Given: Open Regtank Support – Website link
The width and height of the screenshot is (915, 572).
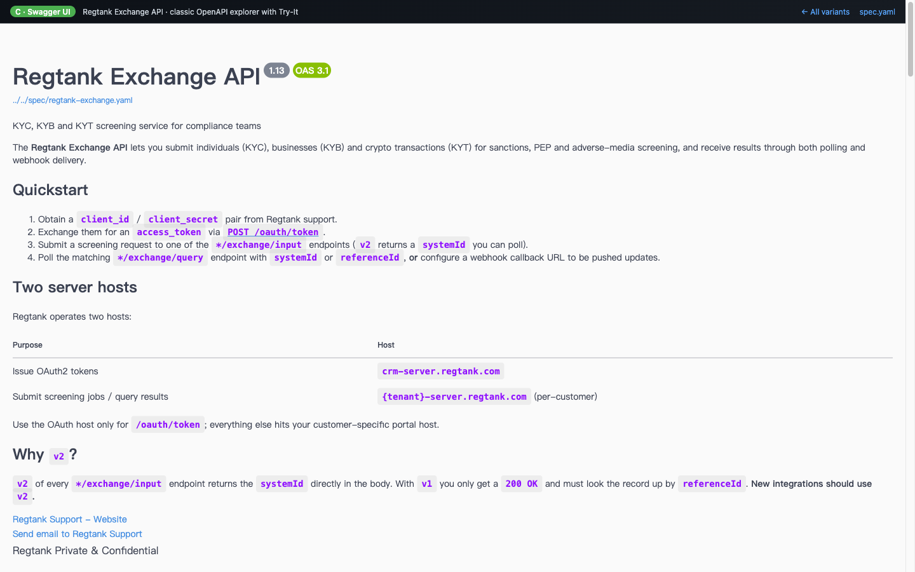Looking at the screenshot, I should coord(70,519).
